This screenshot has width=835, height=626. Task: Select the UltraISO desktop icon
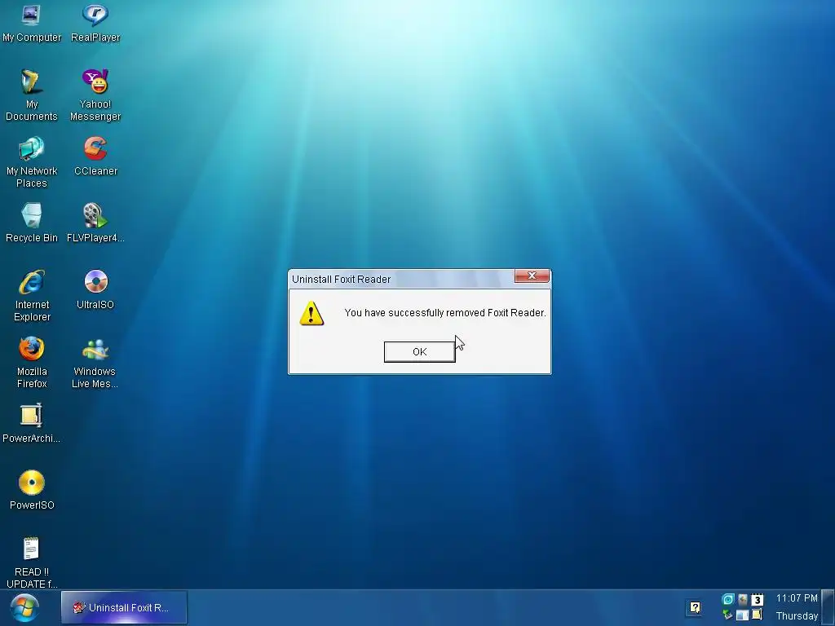tap(95, 290)
